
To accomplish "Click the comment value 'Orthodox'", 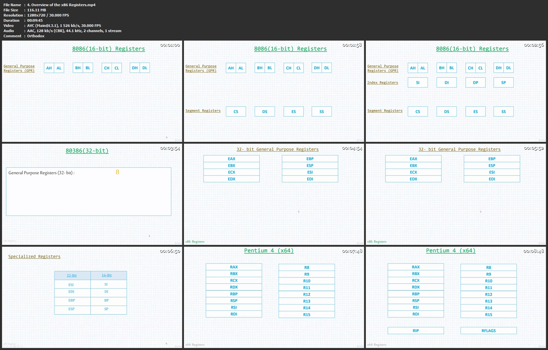I will [x=36, y=36].
